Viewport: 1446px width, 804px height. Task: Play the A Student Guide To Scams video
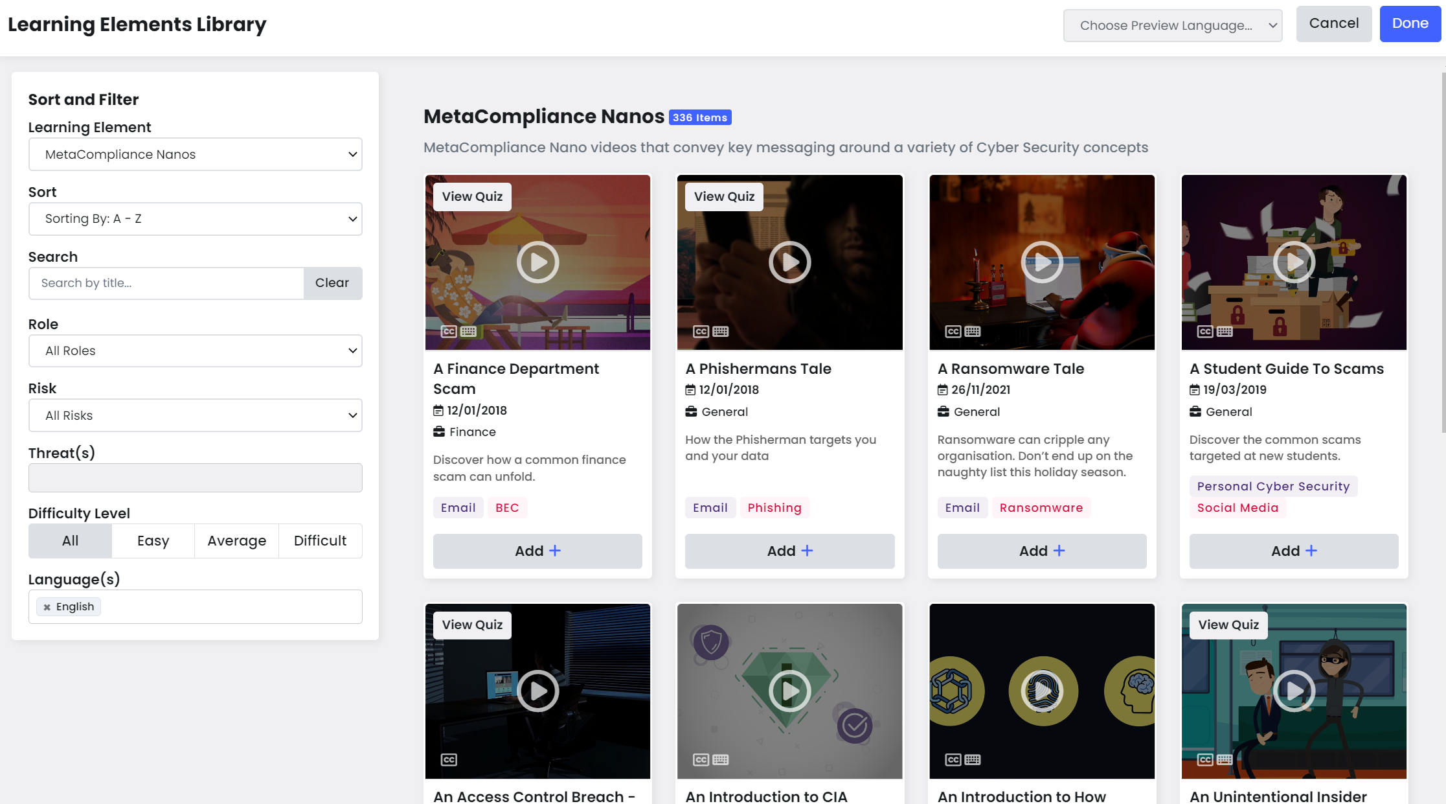pos(1294,262)
